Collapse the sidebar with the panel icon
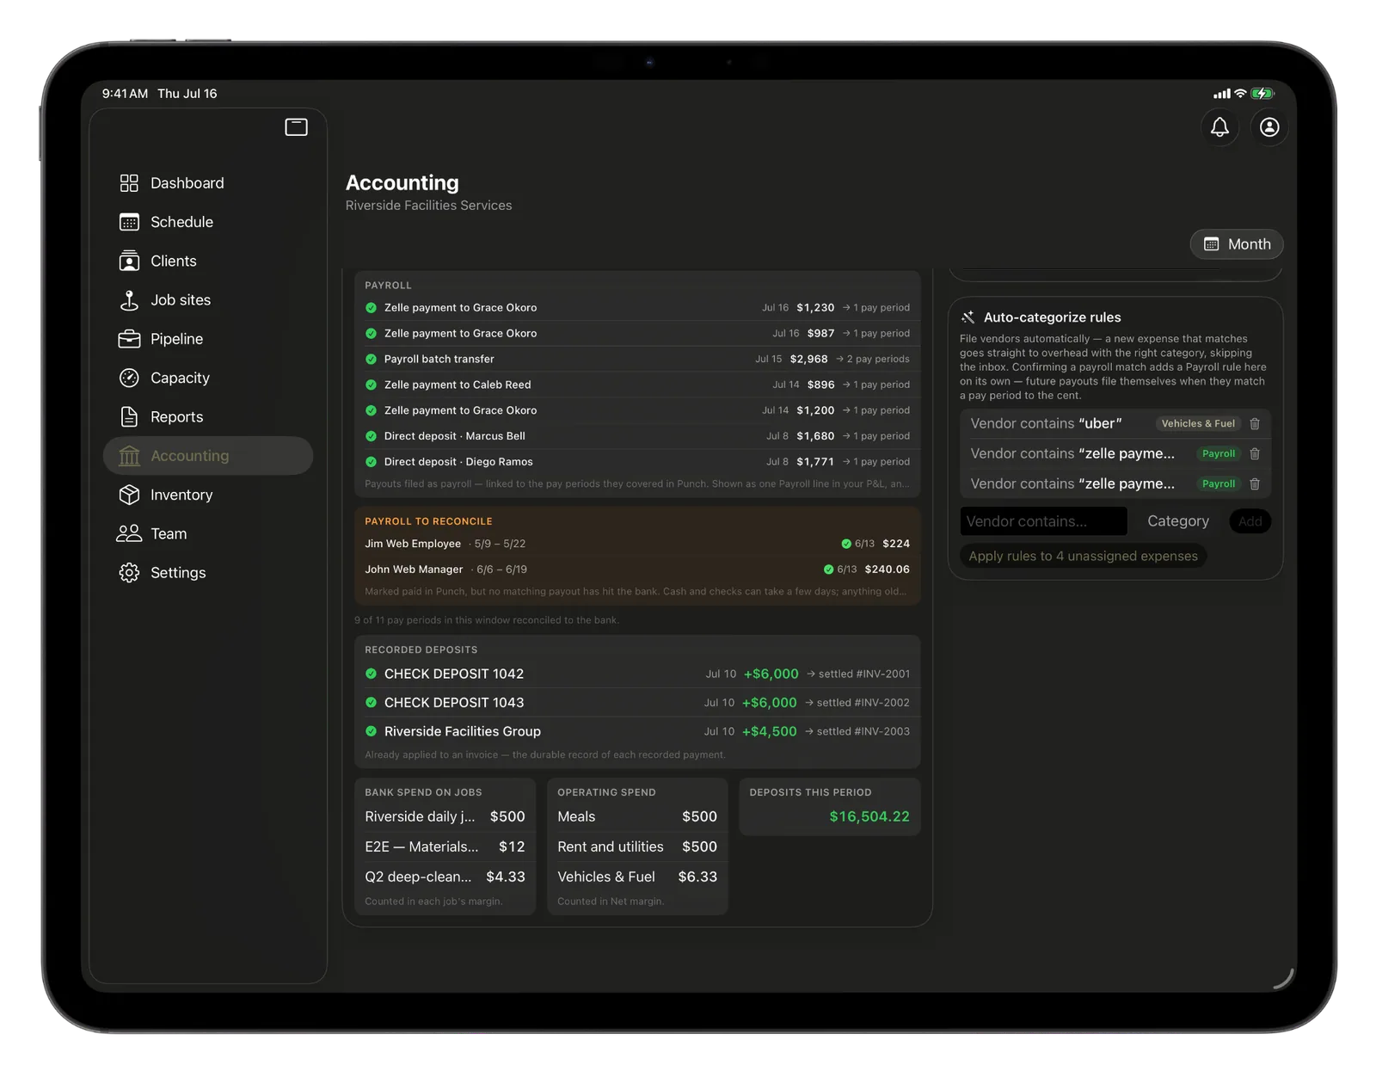The image size is (1376, 1071). 296,127
